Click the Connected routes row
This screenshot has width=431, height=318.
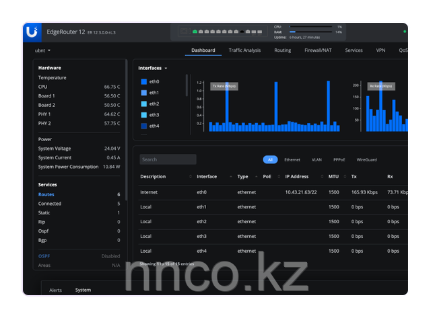pyautogui.click(x=79, y=204)
